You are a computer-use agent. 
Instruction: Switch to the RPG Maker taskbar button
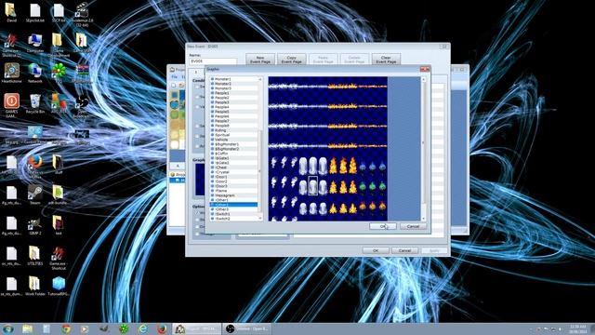click(196, 328)
